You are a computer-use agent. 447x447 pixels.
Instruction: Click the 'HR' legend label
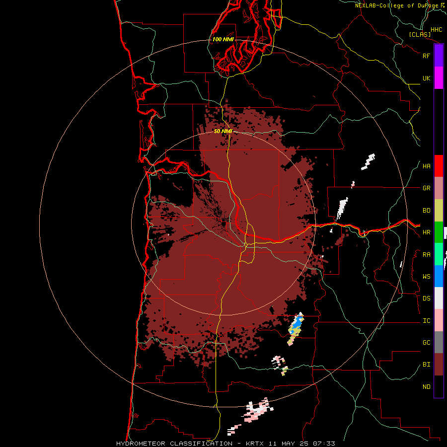[x=426, y=232]
